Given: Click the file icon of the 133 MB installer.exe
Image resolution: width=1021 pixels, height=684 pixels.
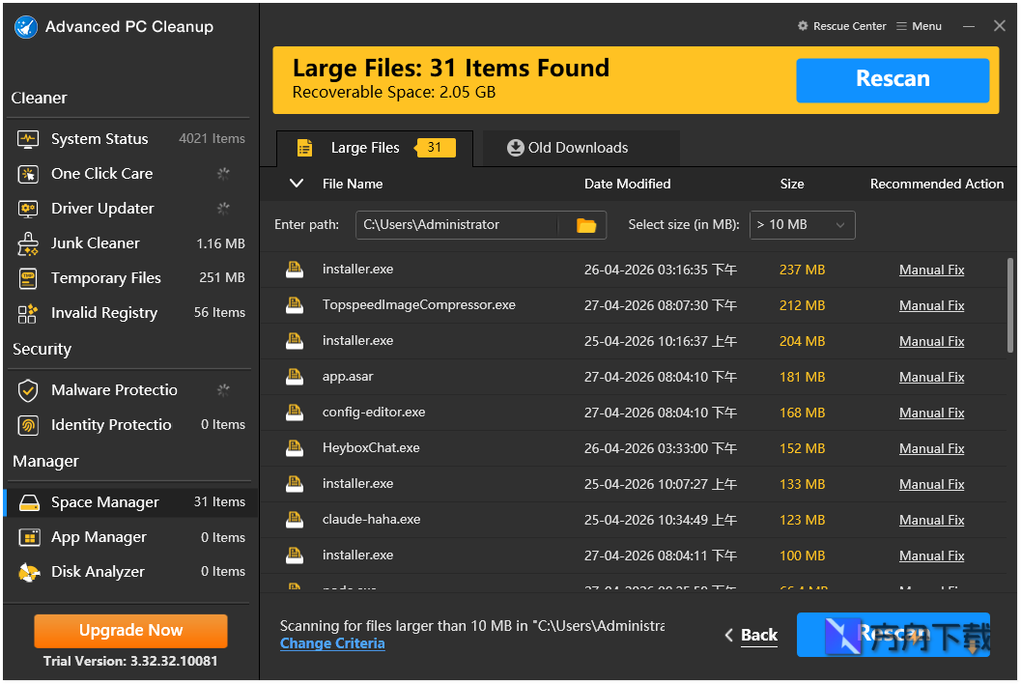Looking at the screenshot, I should click(295, 484).
